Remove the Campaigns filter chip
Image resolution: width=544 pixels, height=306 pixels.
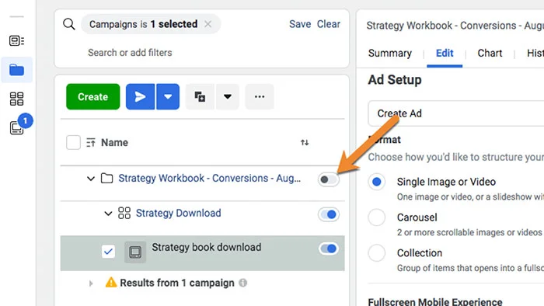(x=207, y=24)
